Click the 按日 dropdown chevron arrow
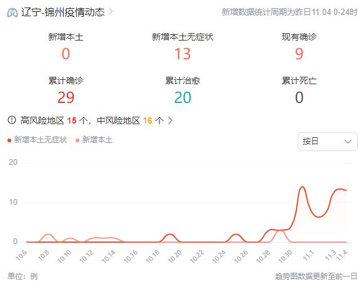The image size is (359, 284). coord(348,142)
